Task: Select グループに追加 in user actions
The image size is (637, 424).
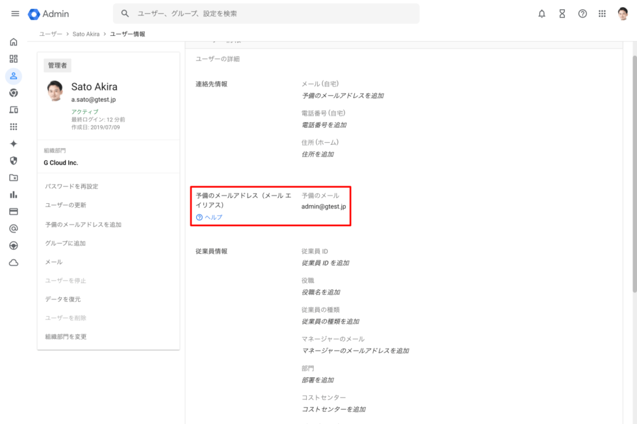Action: click(x=65, y=243)
